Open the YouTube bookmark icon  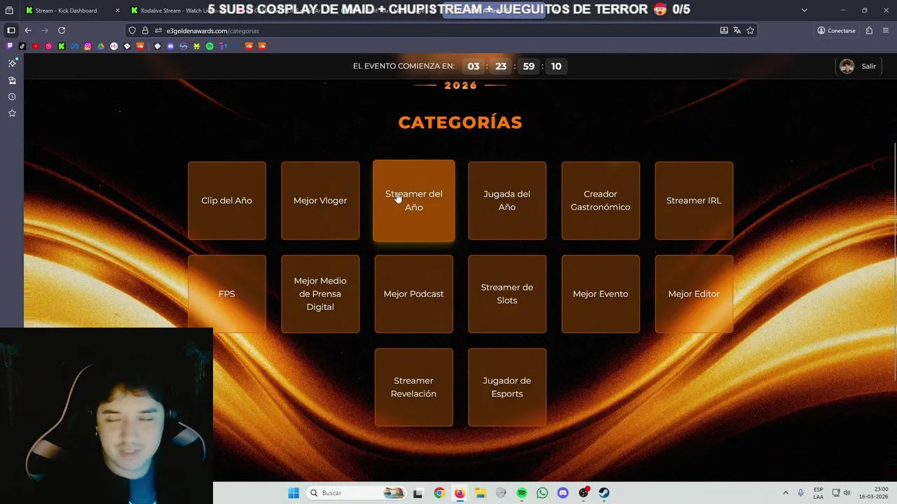coord(35,46)
